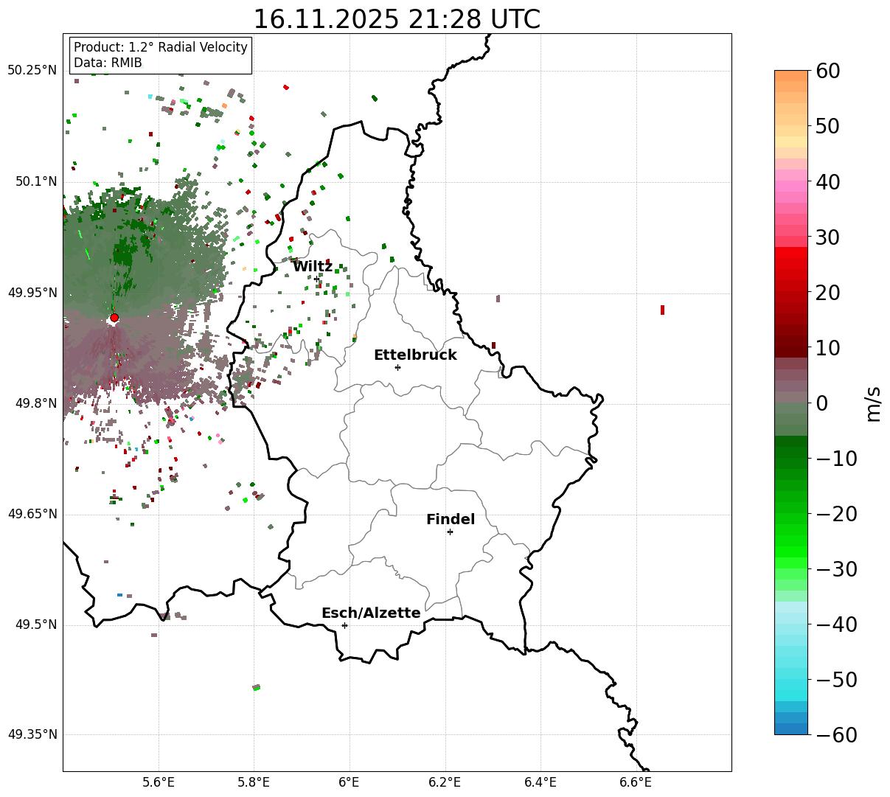Click the 49.5°N latitude label
Screen dimensions: 890x797
[x=35, y=624]
